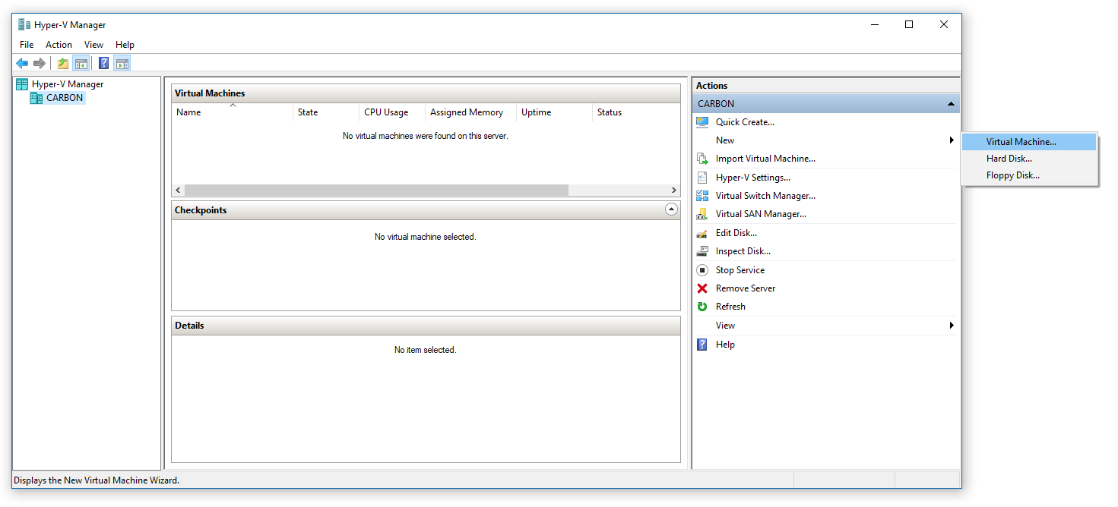Click the Stop Service icon
Image resolution: width=1118 pixels, height=507 pixels.
click(702, 270)
